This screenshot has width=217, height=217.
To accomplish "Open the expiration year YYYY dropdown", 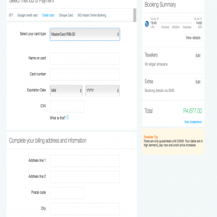I will coord(102,90).
